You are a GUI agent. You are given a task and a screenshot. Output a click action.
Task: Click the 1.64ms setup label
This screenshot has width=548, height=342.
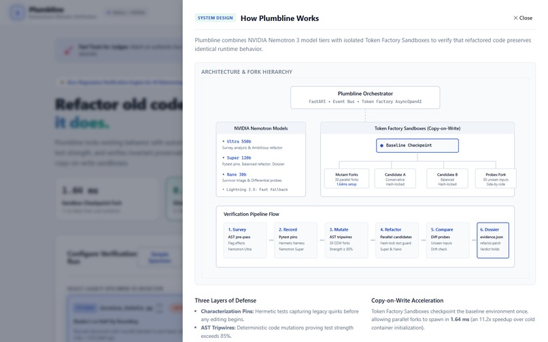point(347,185)
